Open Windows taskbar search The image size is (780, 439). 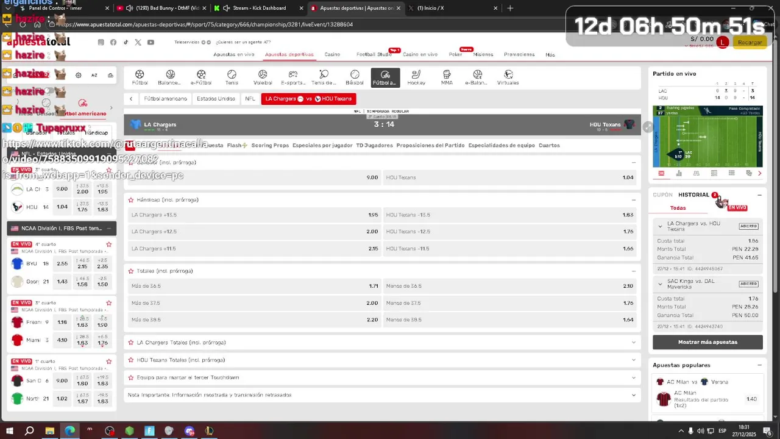[x=29, y=431]
